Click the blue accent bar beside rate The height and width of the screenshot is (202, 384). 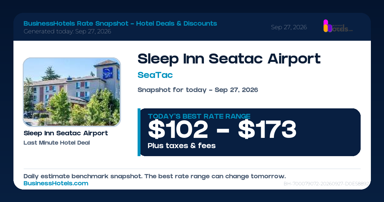point(139,132)
